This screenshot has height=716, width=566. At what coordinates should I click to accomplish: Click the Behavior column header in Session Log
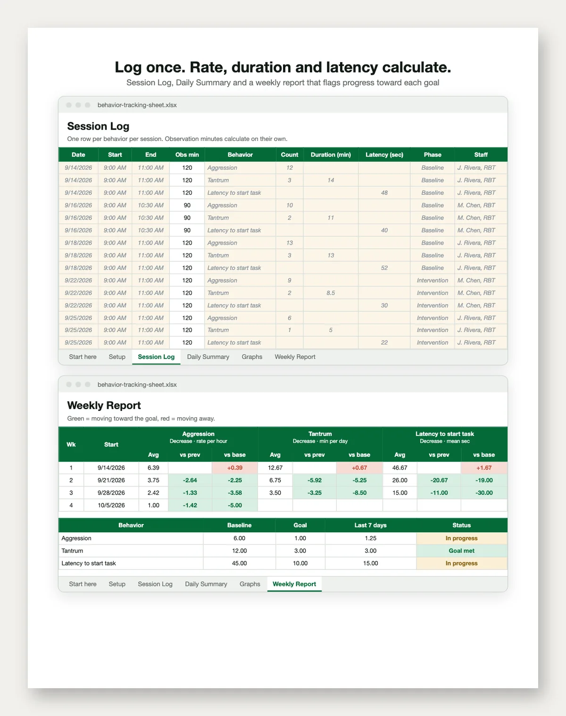pos(240,155)
